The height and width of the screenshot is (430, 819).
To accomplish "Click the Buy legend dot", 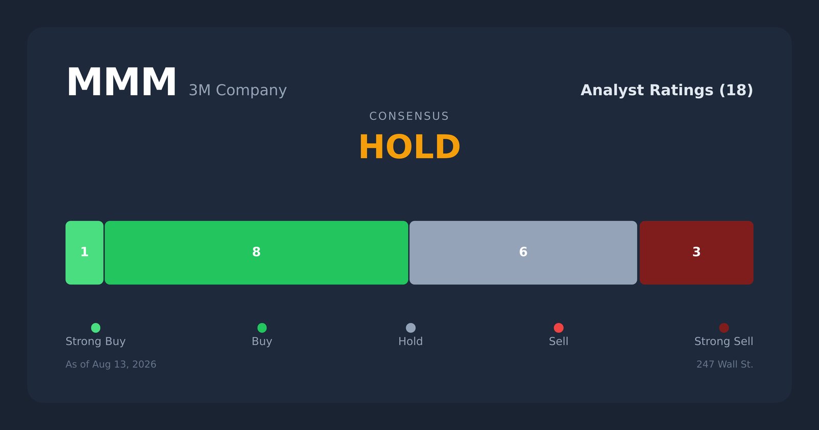I will pos(262,328).
